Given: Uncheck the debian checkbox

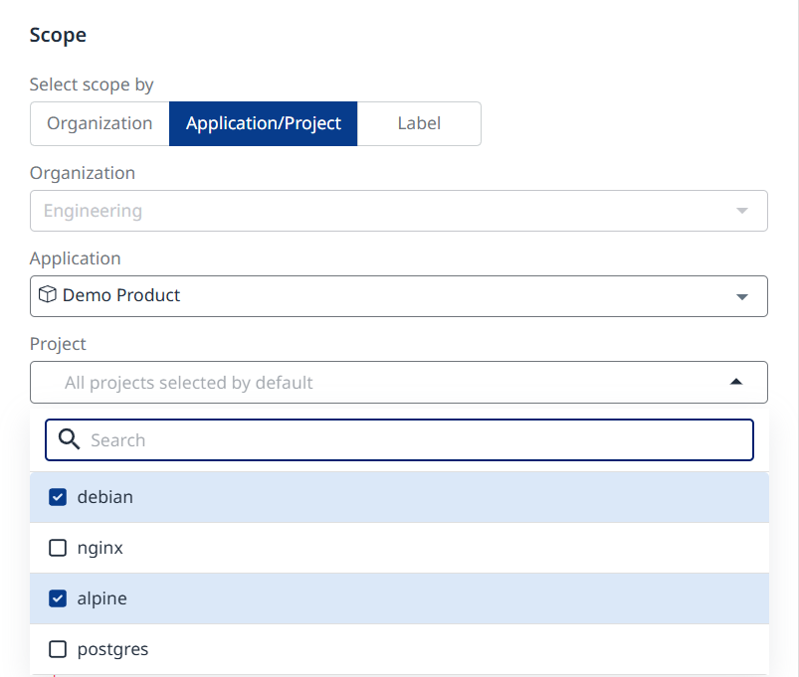Looking at the screenshot, I should pyautogui.click(x=58, y=497).
